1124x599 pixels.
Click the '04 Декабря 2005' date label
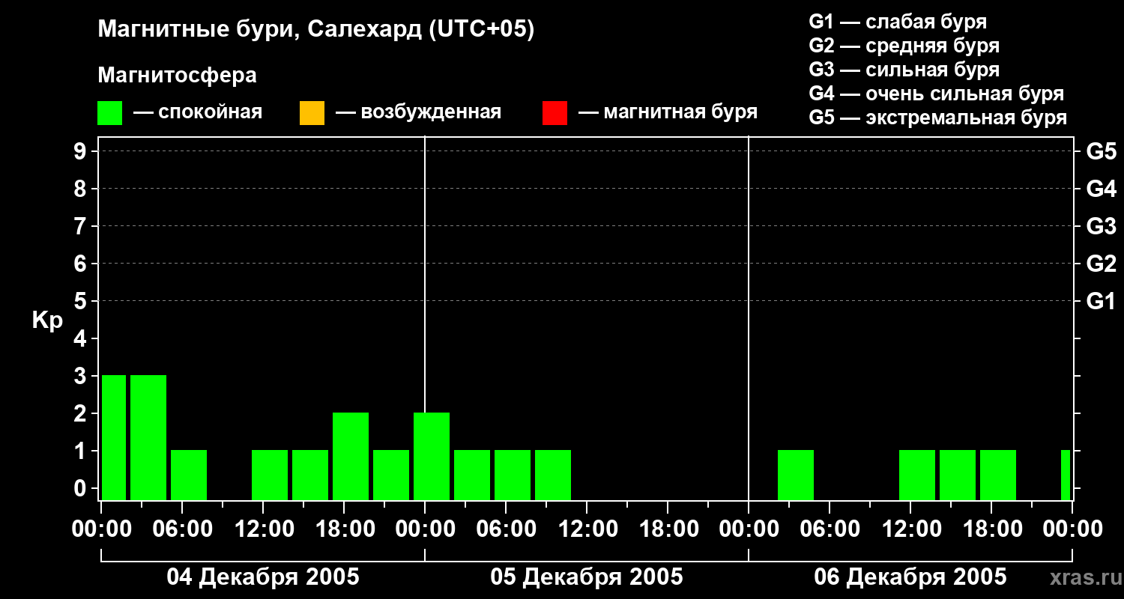[x=263, y=577]
